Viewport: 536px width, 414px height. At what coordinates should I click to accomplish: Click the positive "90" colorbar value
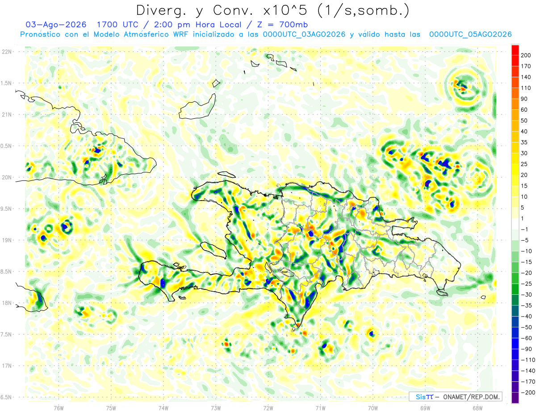pyautogui.click(x=525, y=99)
